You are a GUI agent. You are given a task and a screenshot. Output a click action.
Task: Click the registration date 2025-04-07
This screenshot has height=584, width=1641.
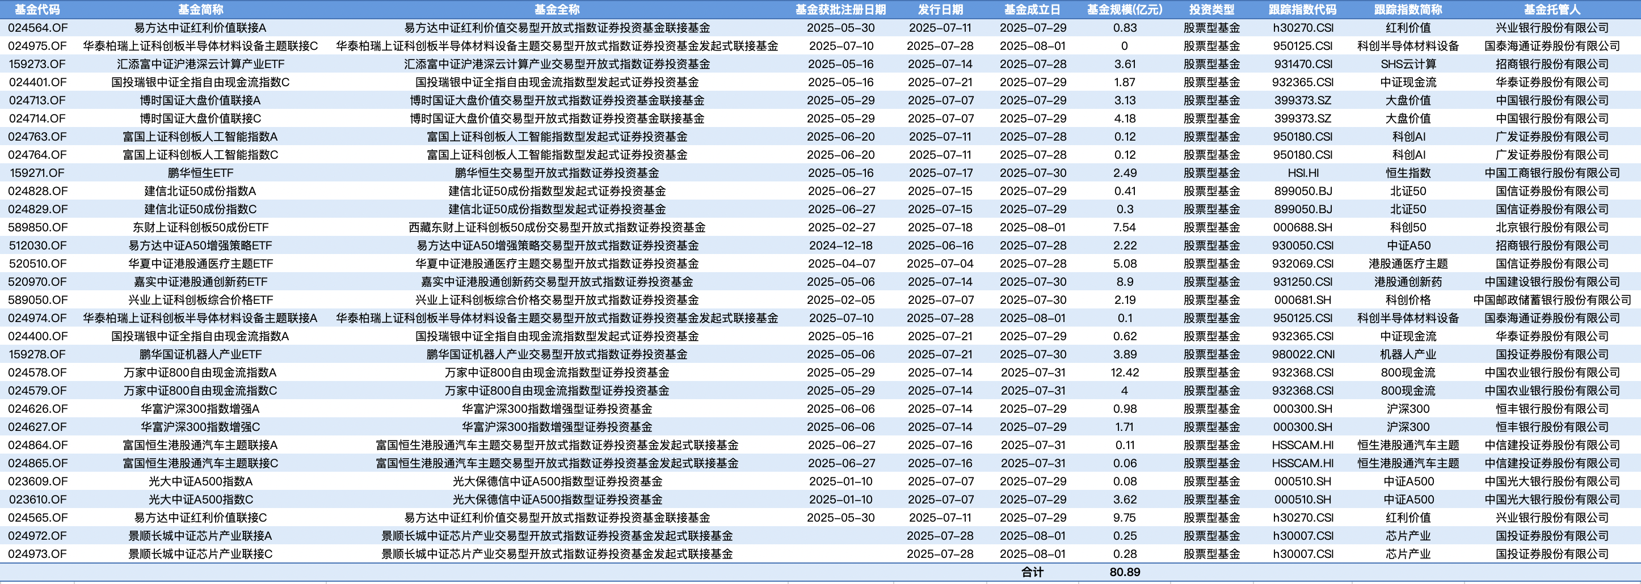tap(841, 264)
